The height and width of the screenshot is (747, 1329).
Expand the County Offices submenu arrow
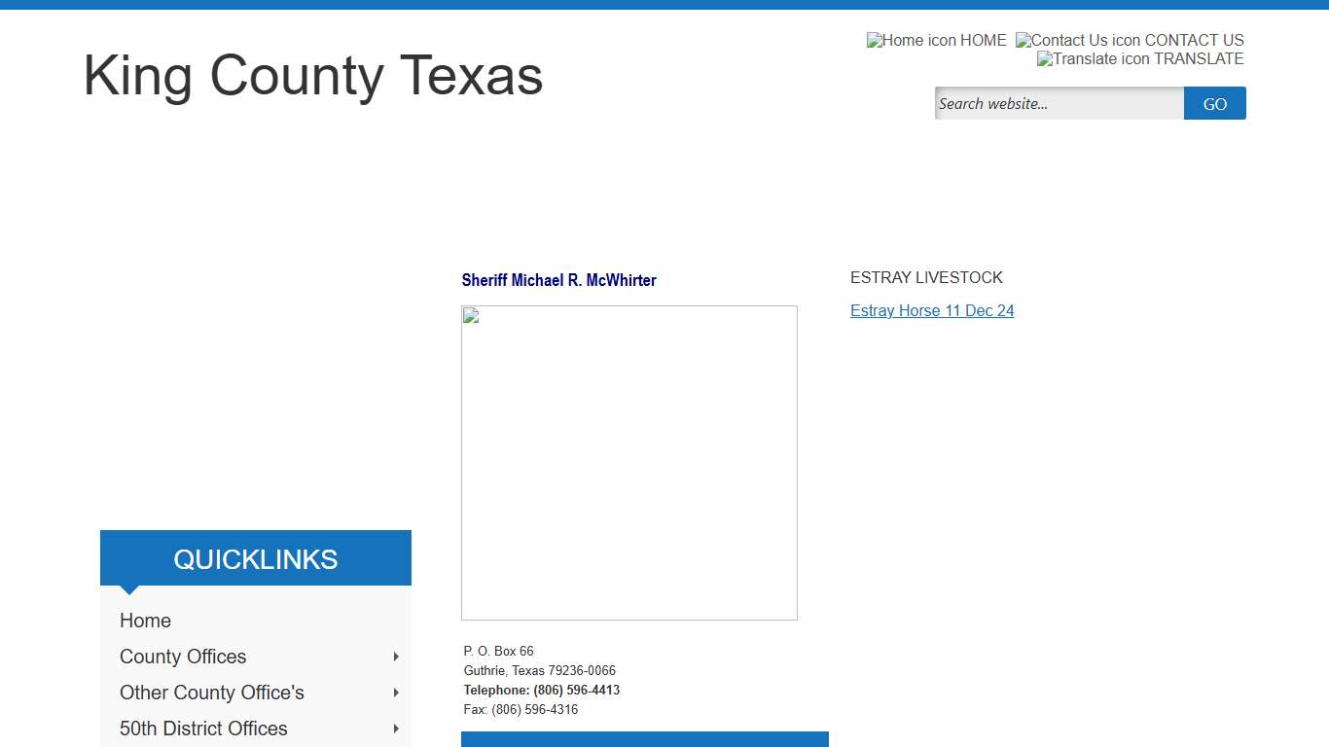[396, 657]
